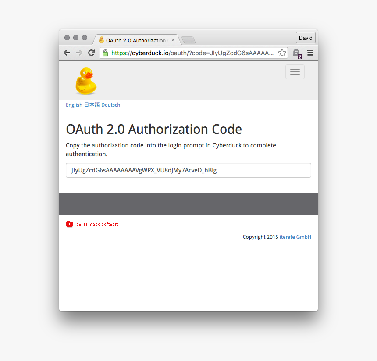The height and width of the screenshot is (361, 377).
Task: Select the OAuth 2.0 Authorization tab
Action: pyautogui.click(x=136, y=40)
